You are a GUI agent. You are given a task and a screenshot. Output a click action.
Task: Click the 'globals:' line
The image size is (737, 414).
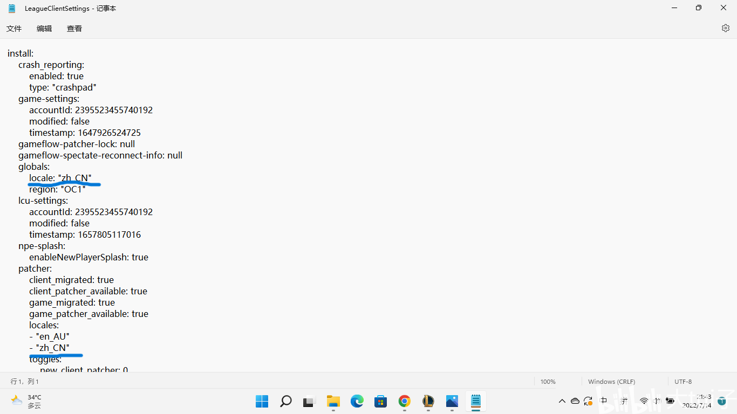click(34, 167)
